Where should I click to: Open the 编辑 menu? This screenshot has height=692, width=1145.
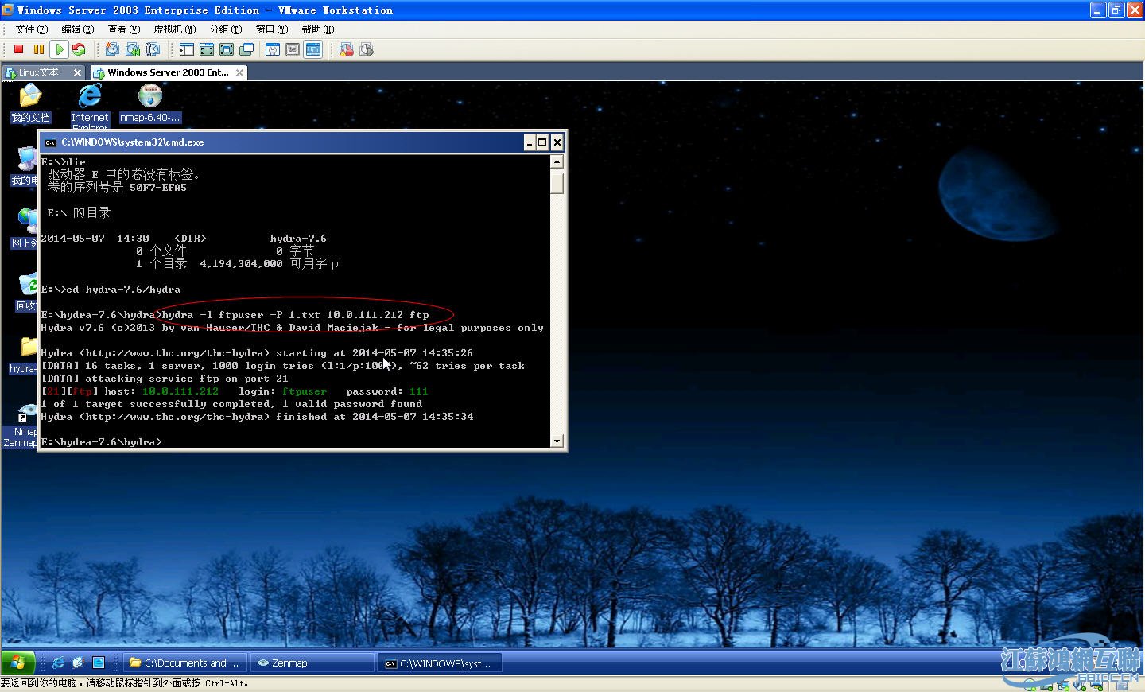[x=78, y=29]
